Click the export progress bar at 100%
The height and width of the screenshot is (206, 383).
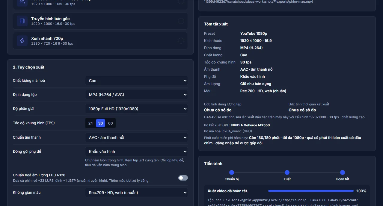[x=311, y=191]
